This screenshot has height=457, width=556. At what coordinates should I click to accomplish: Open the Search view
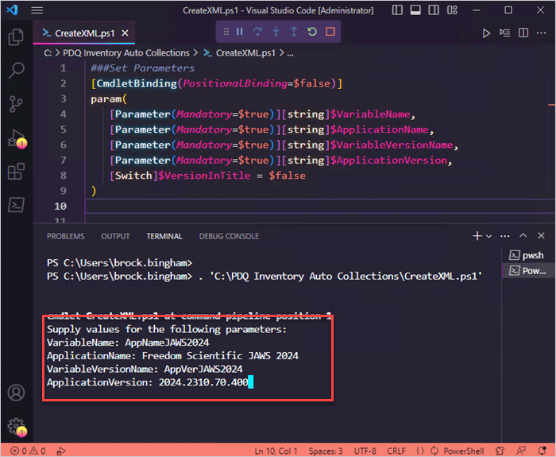(16, 70)
